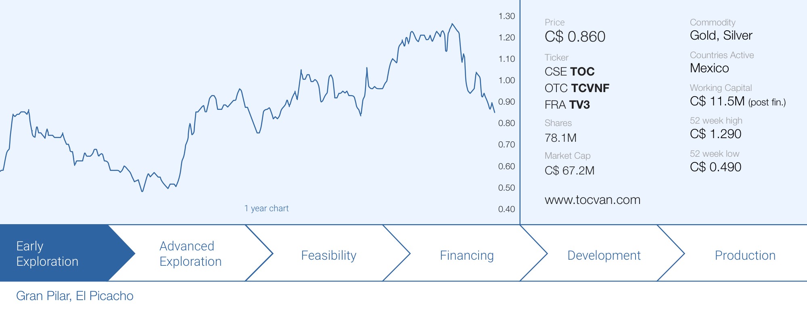807x311 pixels.
Task: Click the CSE TOC ticker
Action: 569,71
